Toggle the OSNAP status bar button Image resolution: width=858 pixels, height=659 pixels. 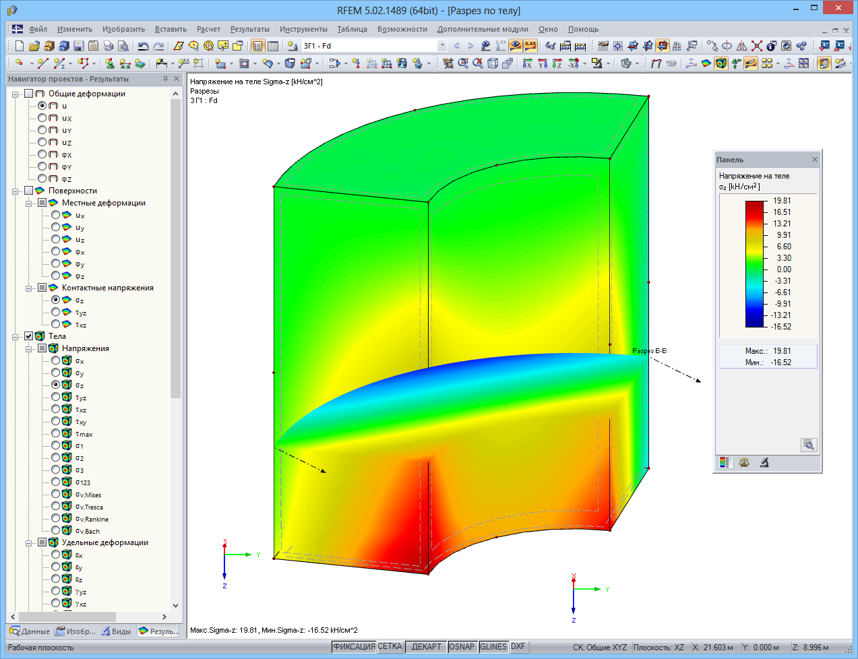pos(462,647)
